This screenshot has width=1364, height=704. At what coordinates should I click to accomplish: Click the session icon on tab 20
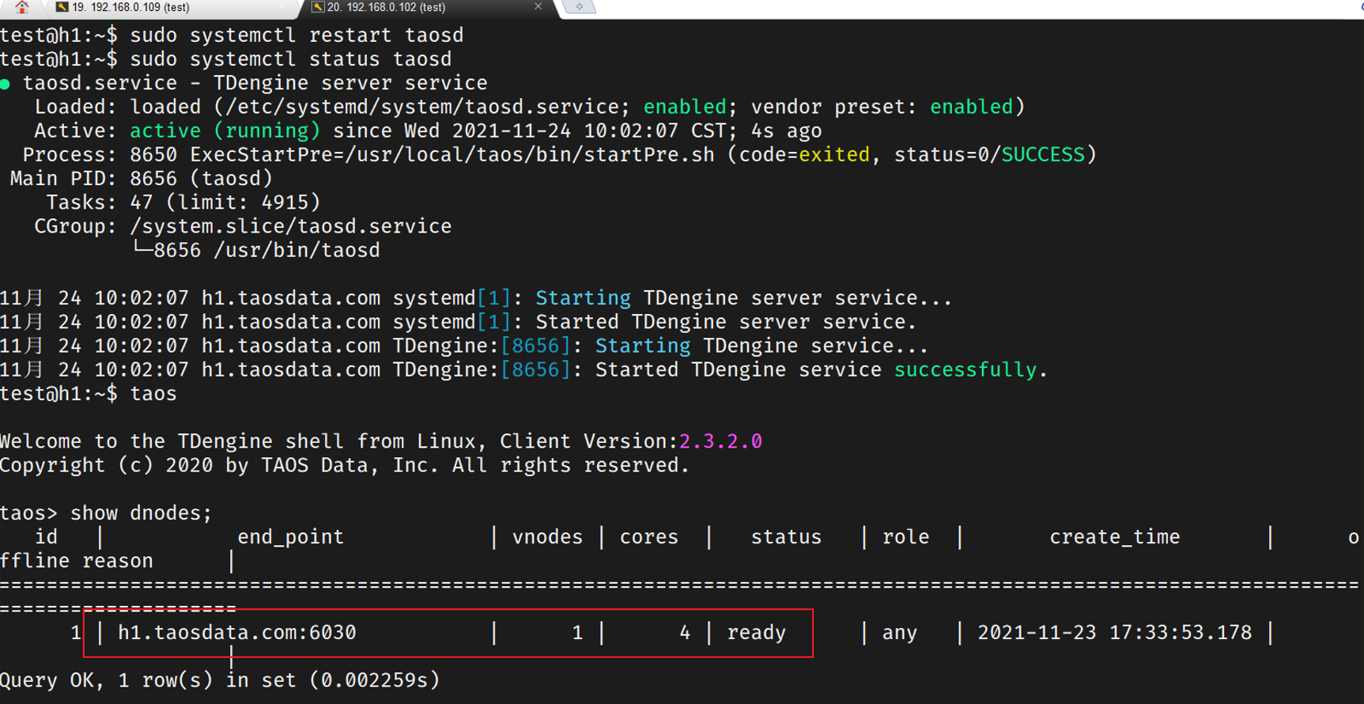[x=318, y=7]
